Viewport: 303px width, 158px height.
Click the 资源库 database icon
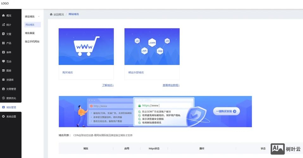pyautogui.click(x=3, y=80)
